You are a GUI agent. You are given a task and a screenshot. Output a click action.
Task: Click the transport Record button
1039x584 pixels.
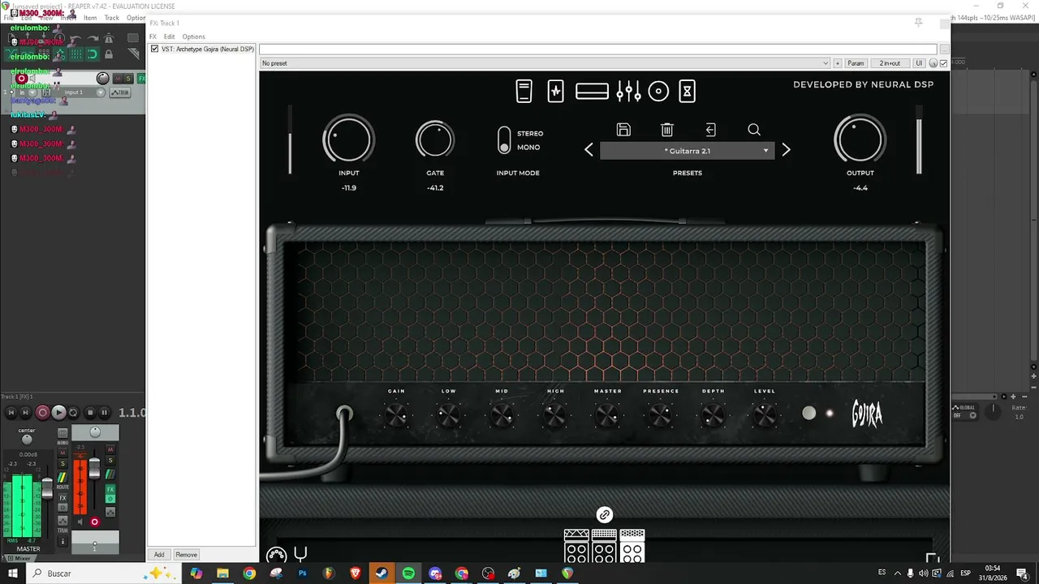(43, 413)
